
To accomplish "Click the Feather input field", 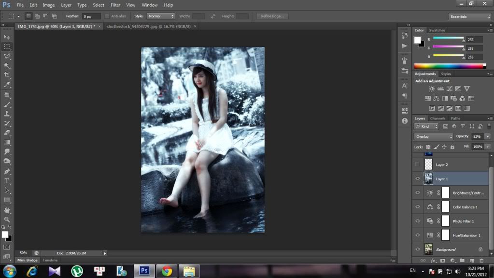I will tap(91, 16).
